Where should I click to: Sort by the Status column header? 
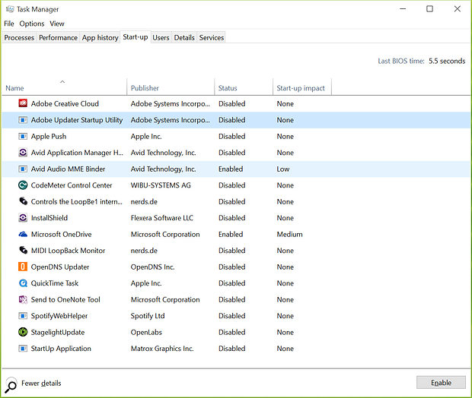tap(244, 87)
